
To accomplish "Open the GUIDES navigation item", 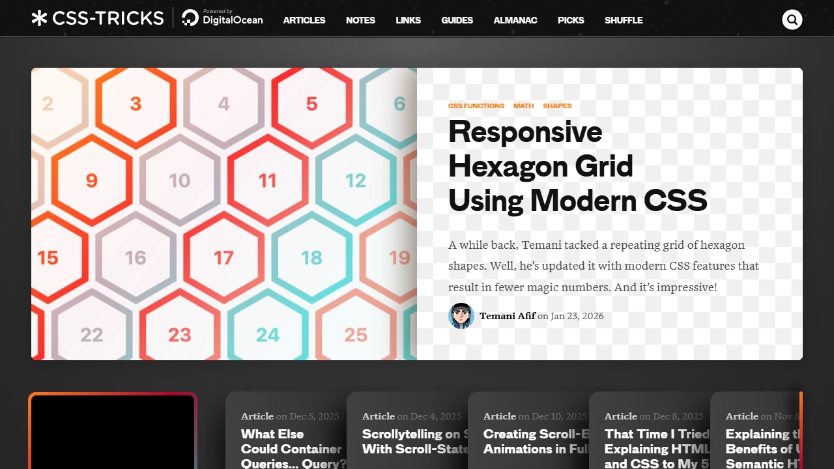I will tap(457, 20).
